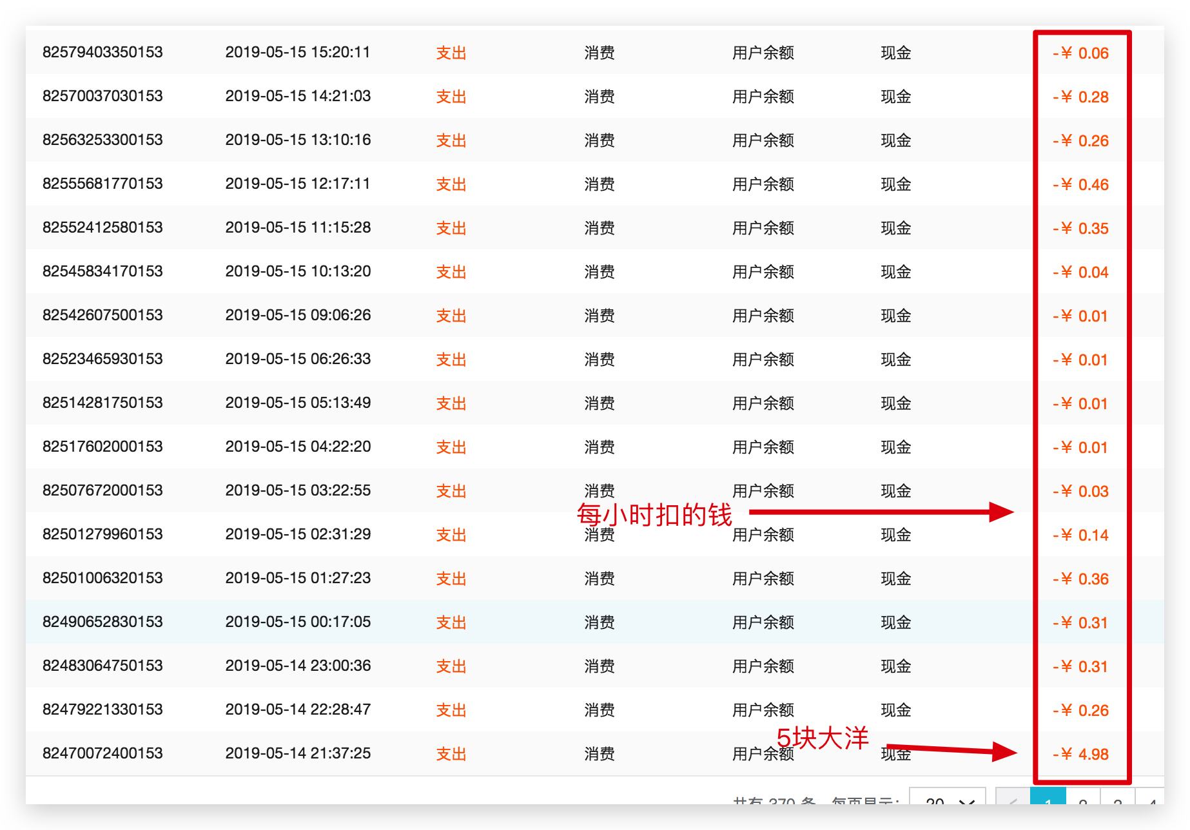Click timestamp 2019-05-15 13:10:16
The image size is (1190, 830).
298,140
